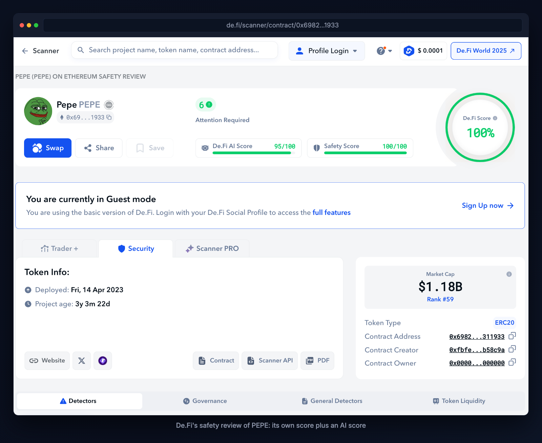Click the Deployed date icon

point(28,290)
